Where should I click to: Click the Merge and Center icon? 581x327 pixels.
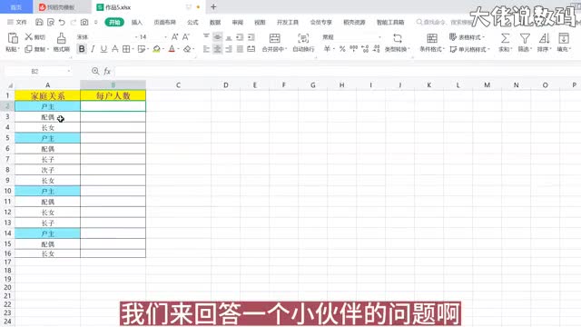pos(274,38)
